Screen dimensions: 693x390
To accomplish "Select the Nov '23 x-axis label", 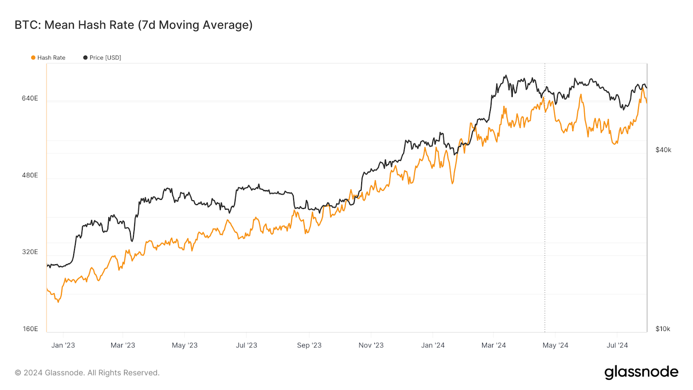I will (x=371, y=345).
